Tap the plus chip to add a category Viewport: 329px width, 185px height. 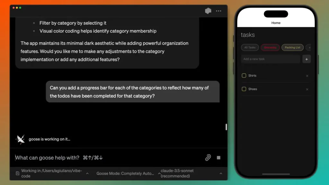(309, 47)
